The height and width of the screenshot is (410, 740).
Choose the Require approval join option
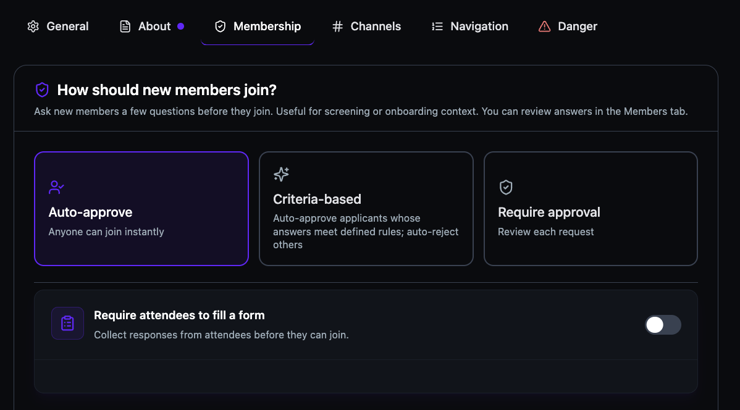[591, 209]
